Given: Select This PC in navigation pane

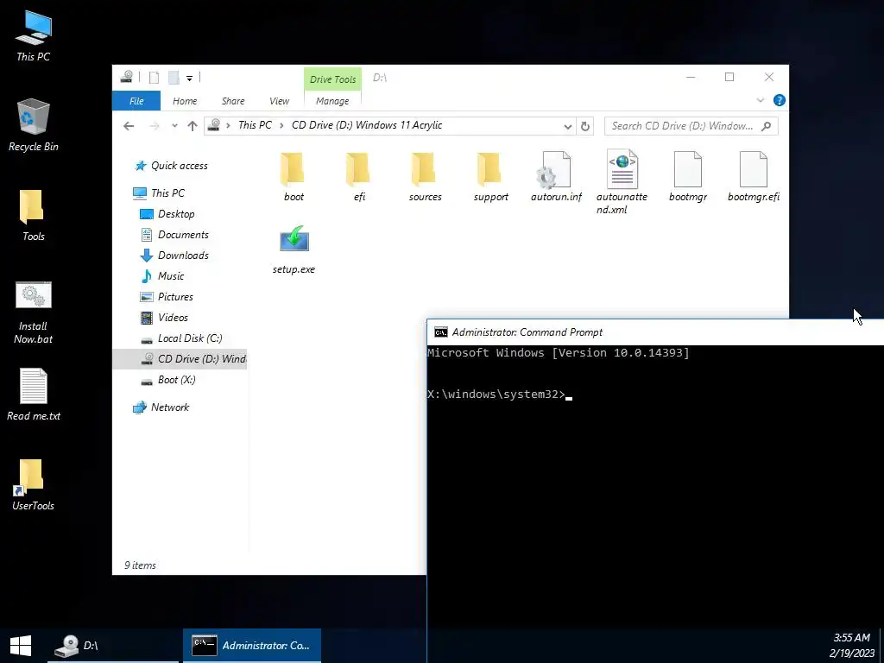Looking at the screenshot, I should coord(167,193).
